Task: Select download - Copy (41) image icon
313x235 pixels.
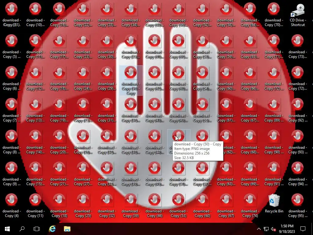Action: click(x=154, y=47)
